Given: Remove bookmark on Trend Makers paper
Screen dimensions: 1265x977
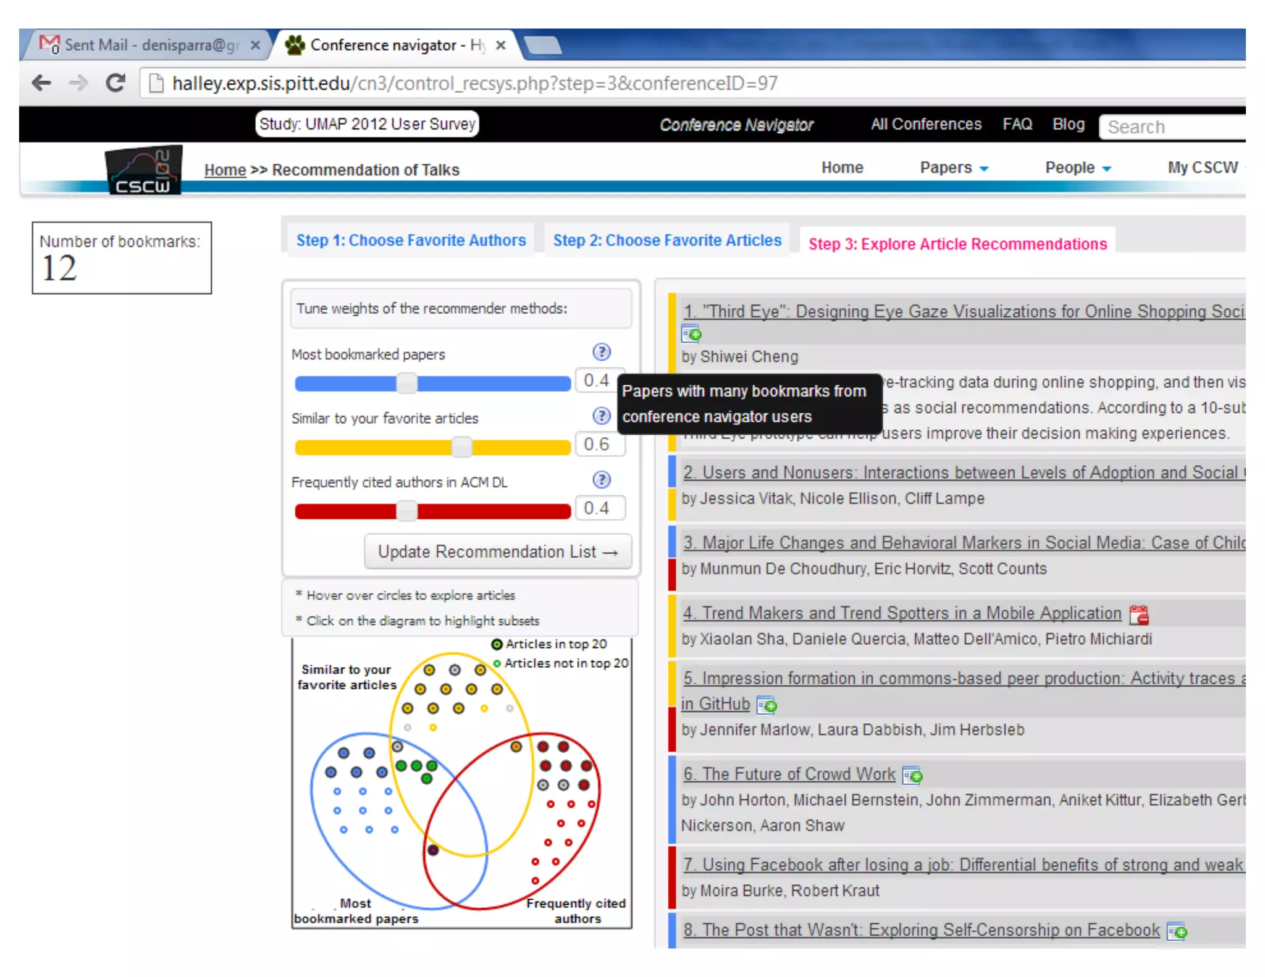Looking at the screenshot, I should tap(1138, 614).
